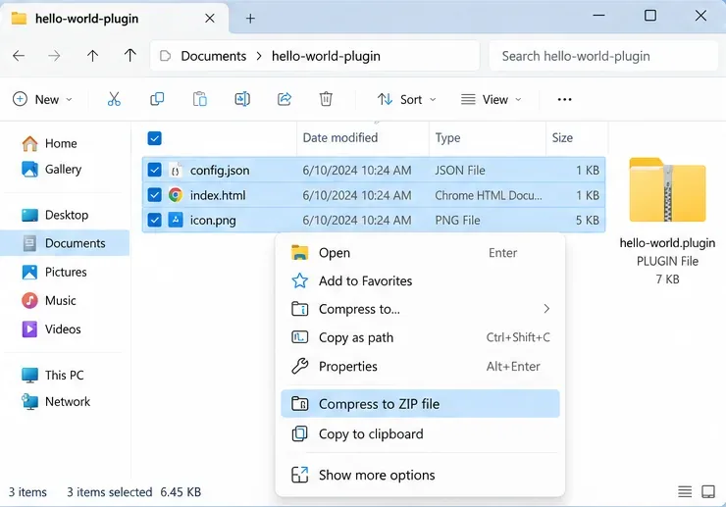Select Compress to ZIP file
Image resolution: width=726 pixels, height=507 pixels.
tap(420, 404)
